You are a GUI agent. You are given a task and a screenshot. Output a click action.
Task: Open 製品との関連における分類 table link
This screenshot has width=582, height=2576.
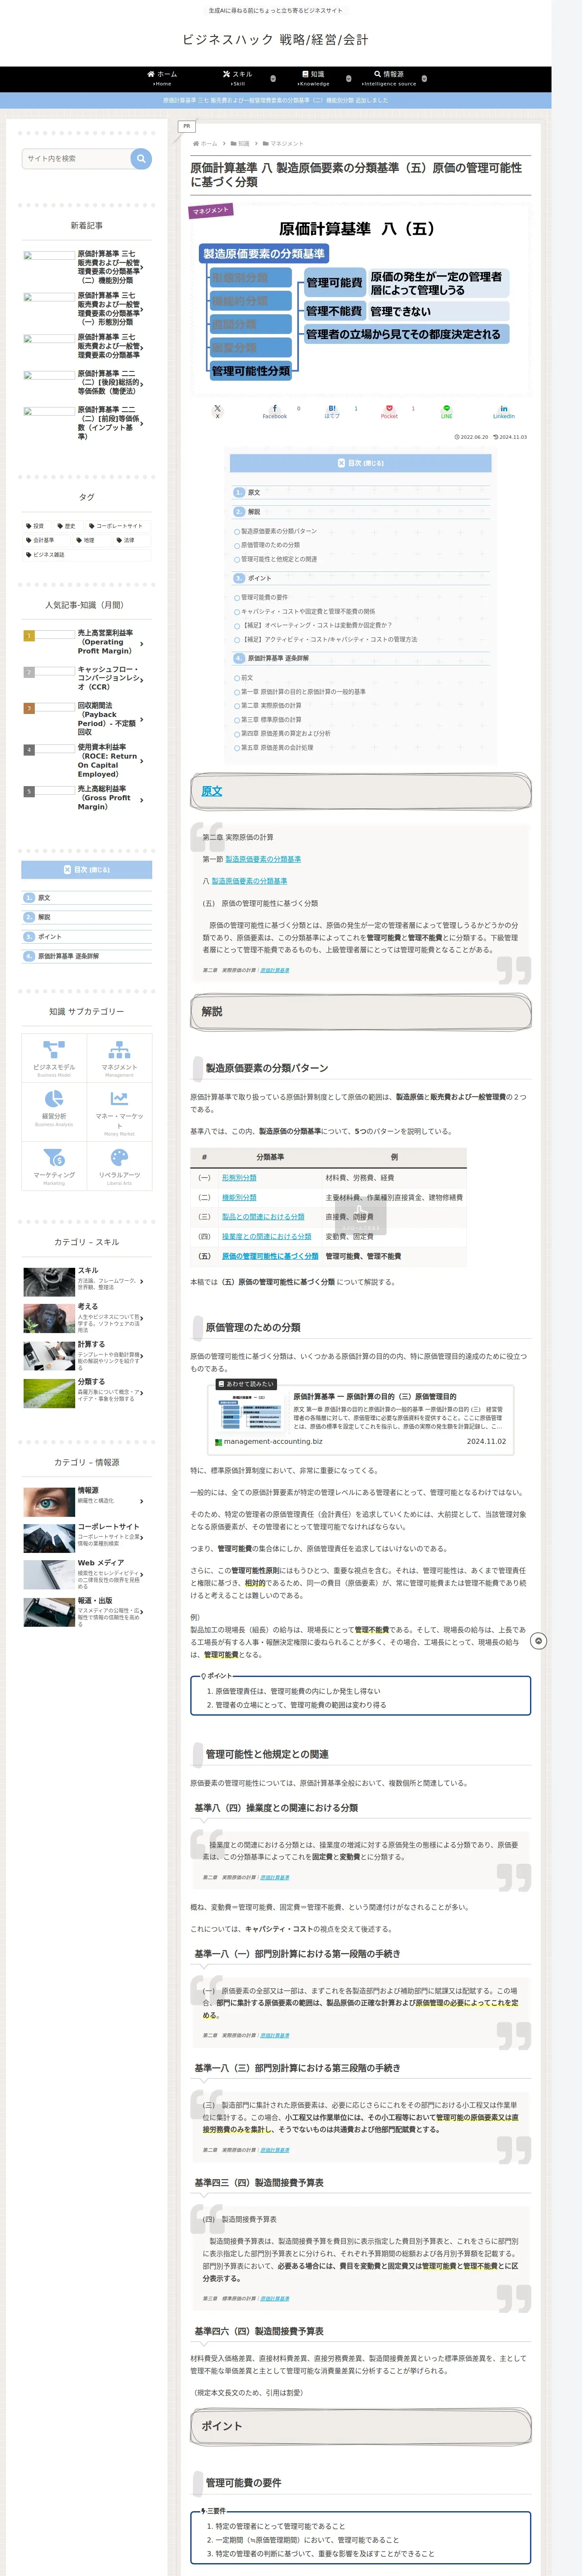(263, 1217)
